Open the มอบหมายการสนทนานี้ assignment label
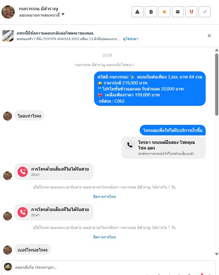The image size is (219, 275). (39, 15)
